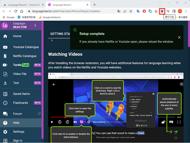Open the Google Translate extension icon
Viewport: 190px width, 143px height.
(138, 11)
